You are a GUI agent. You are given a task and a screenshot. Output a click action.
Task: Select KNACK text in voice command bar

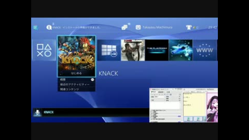[x=49, y=112]
